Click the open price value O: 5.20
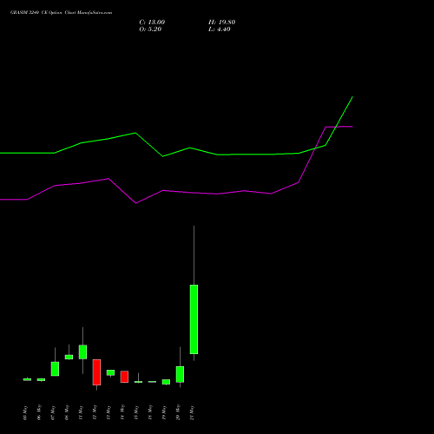 point(150,30)
